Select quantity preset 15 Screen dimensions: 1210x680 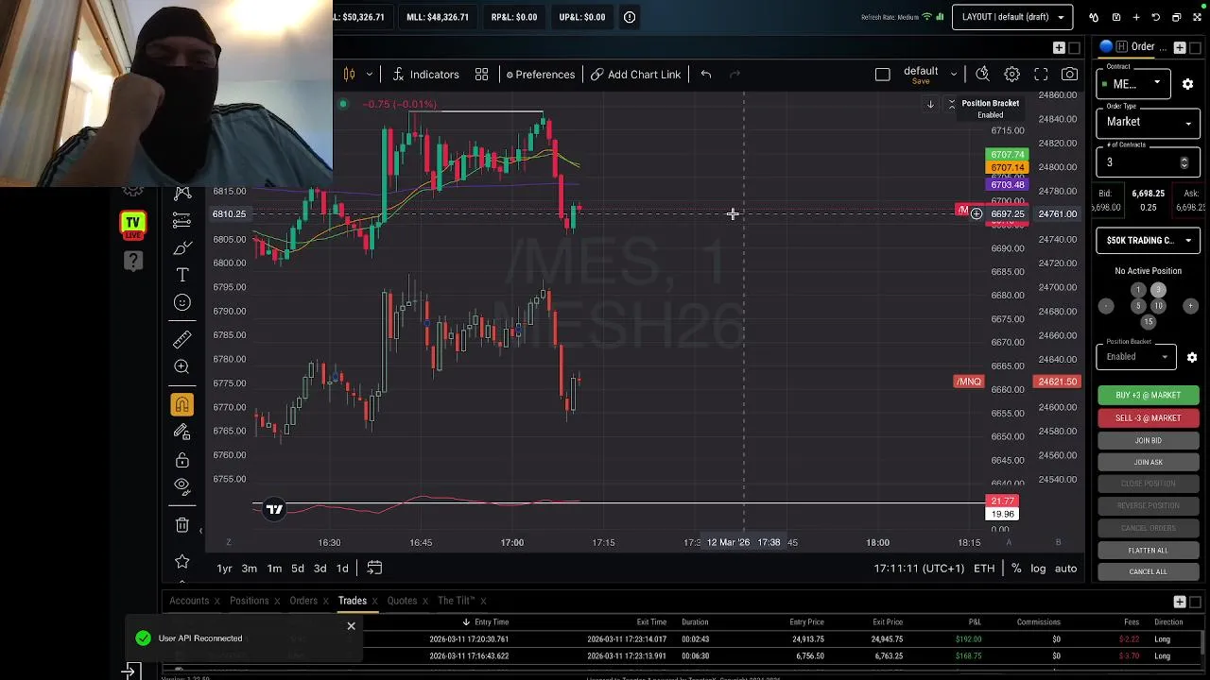(x=1149, y=321)
